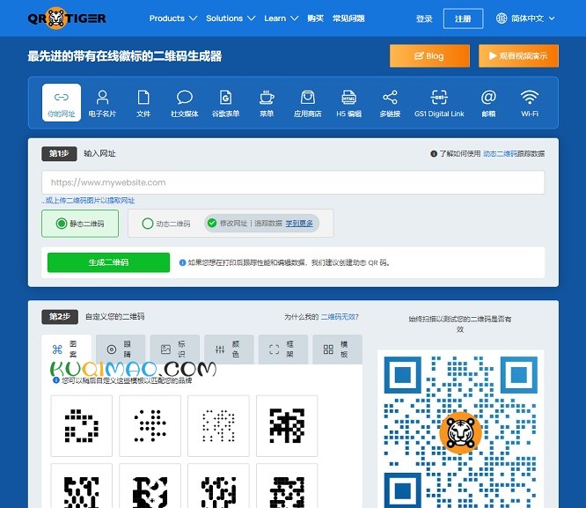Screen dimensions: 586x508
Task: Open the 购买 pricing menu item
Action: tap(315, 18)
